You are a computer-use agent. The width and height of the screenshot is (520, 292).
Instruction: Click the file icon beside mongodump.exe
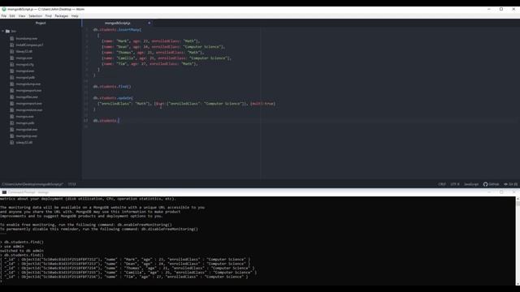coord(12,84)
